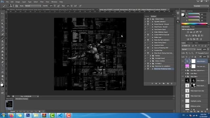Expand the Sepia Toning (layer) action
This screenshot has width=210, height=118.
click(x=153, y=43)
